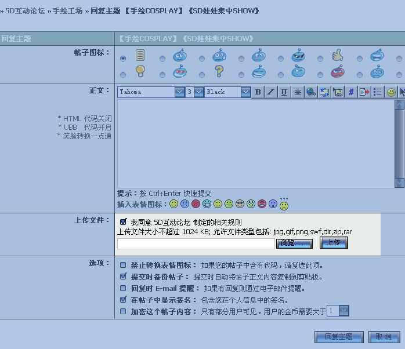The image size is (405, 349).
Task: Toggle italic text formatting
Action: 270,92
